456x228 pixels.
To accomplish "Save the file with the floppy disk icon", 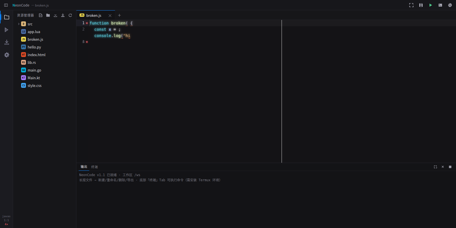I will click(x=421, y=5).
